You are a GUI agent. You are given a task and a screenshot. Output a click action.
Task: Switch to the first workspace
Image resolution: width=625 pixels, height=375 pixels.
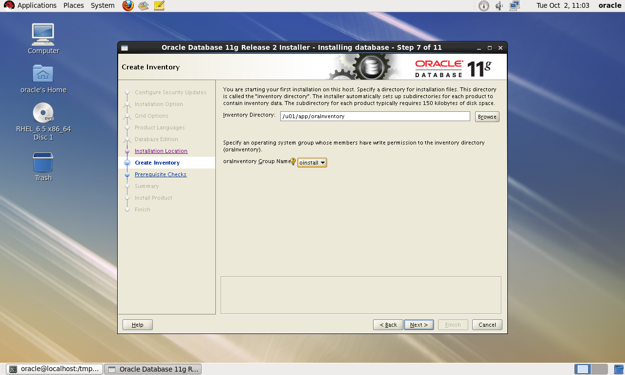coord(582,369)
